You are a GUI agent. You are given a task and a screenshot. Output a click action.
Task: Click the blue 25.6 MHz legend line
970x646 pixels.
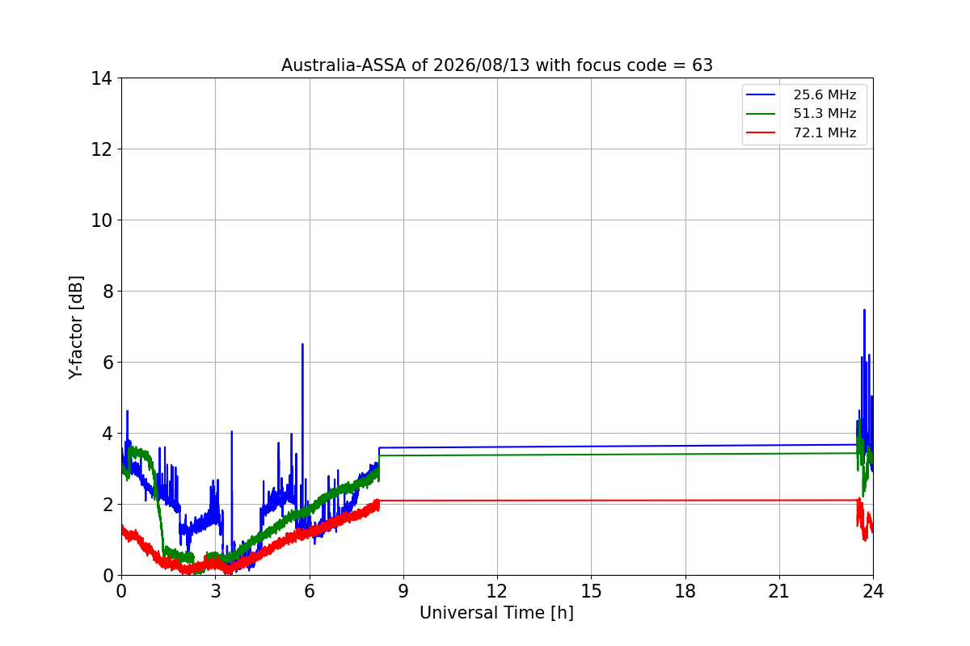point(761,95)
